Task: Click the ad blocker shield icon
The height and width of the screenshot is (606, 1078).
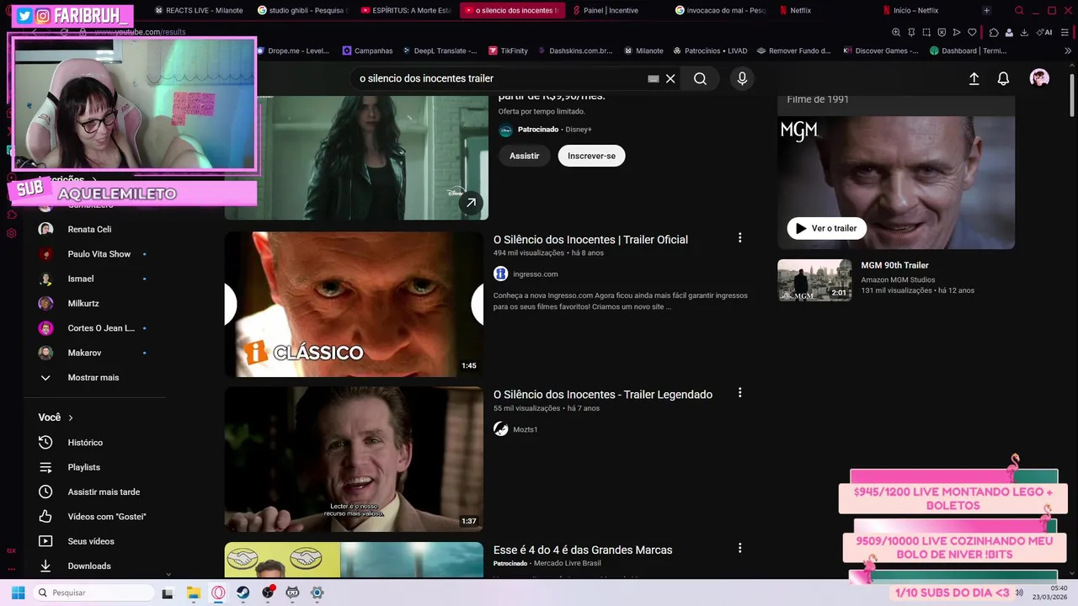Action: click(x=942, y=32)
